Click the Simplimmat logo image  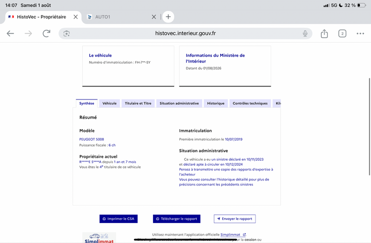click(x=99, y=238)
